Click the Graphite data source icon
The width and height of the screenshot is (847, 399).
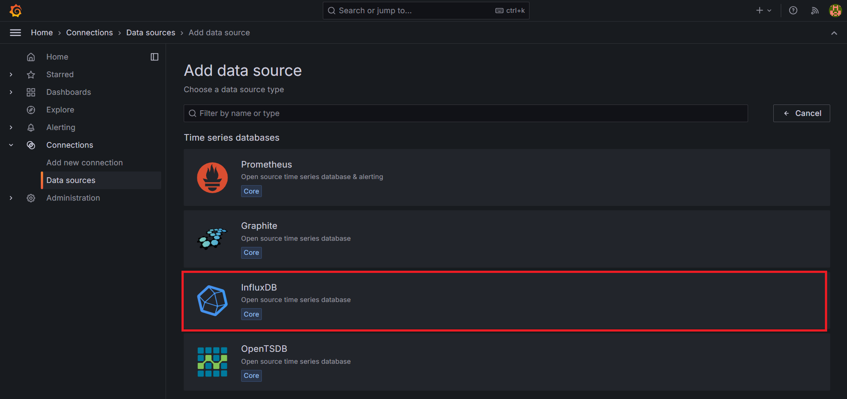212,239
